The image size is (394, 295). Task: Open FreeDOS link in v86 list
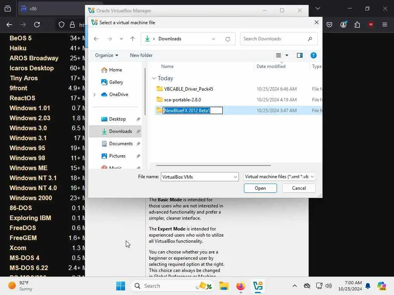click(23, 228)
